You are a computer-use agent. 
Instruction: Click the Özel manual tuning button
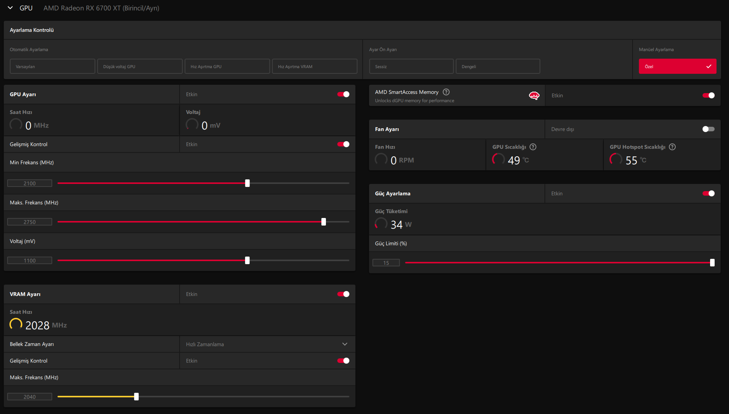[678, 66]
